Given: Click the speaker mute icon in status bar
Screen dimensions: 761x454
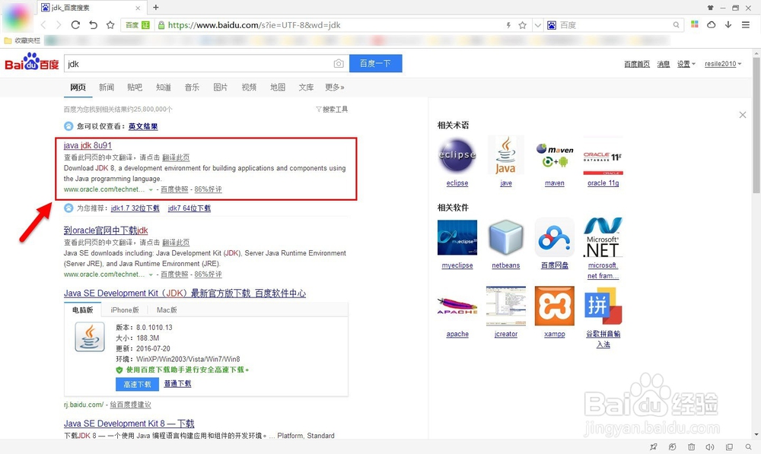Looking at the screenshot, I should (x=710, y=446).
